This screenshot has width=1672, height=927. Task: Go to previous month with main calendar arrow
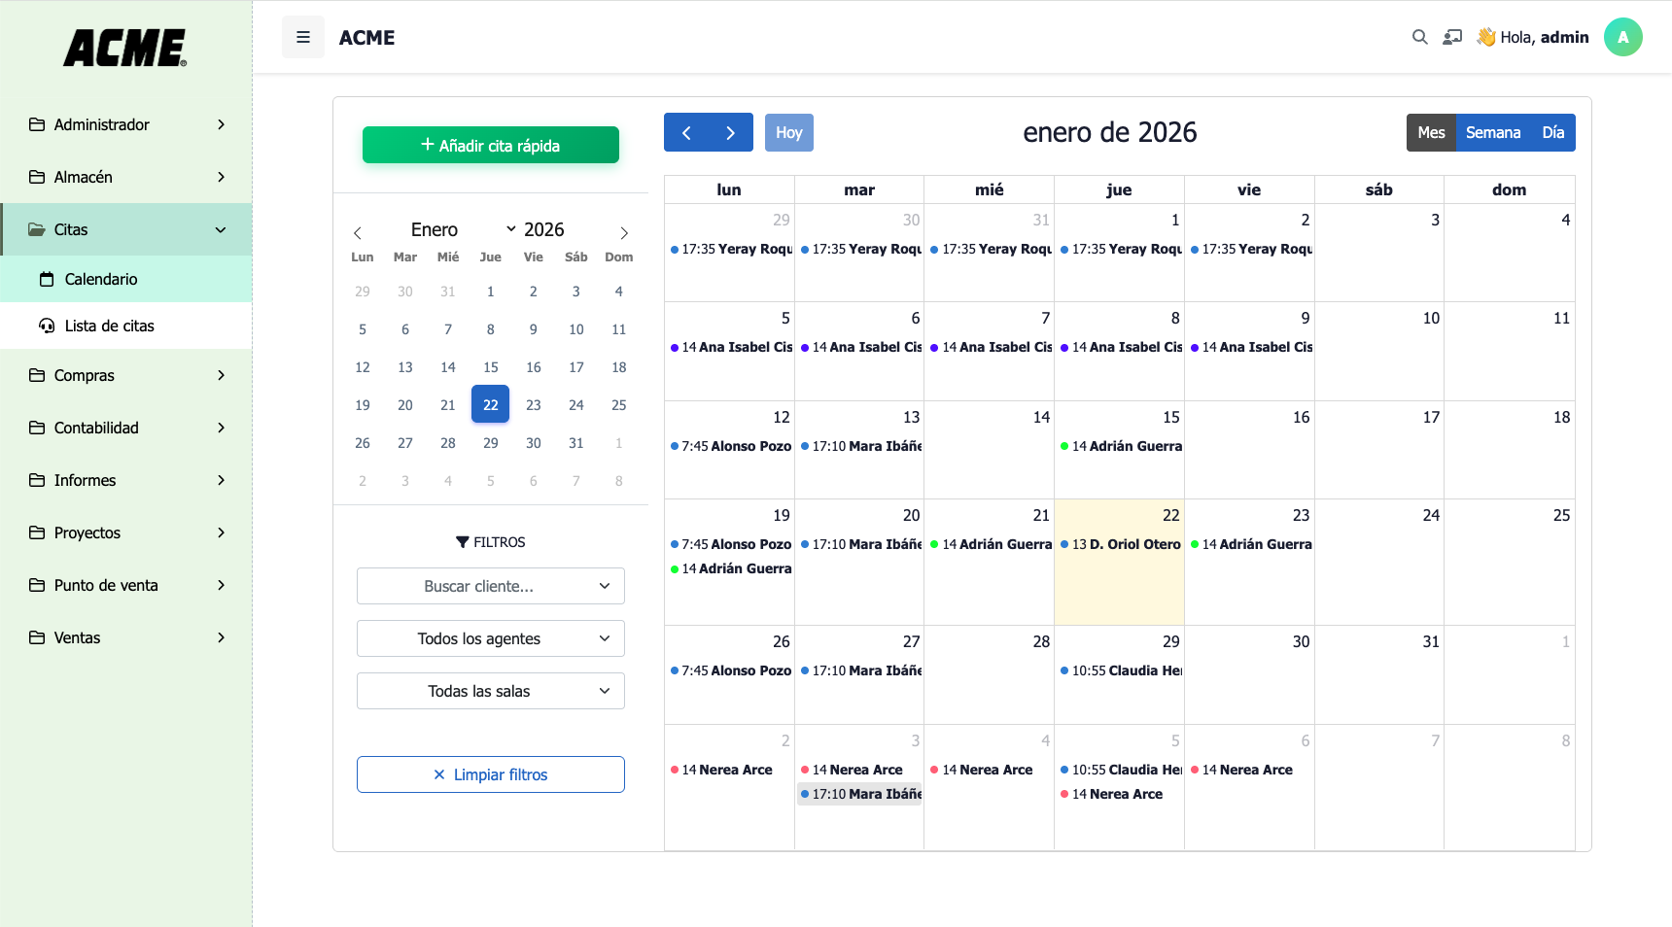(x=686, y=133)
